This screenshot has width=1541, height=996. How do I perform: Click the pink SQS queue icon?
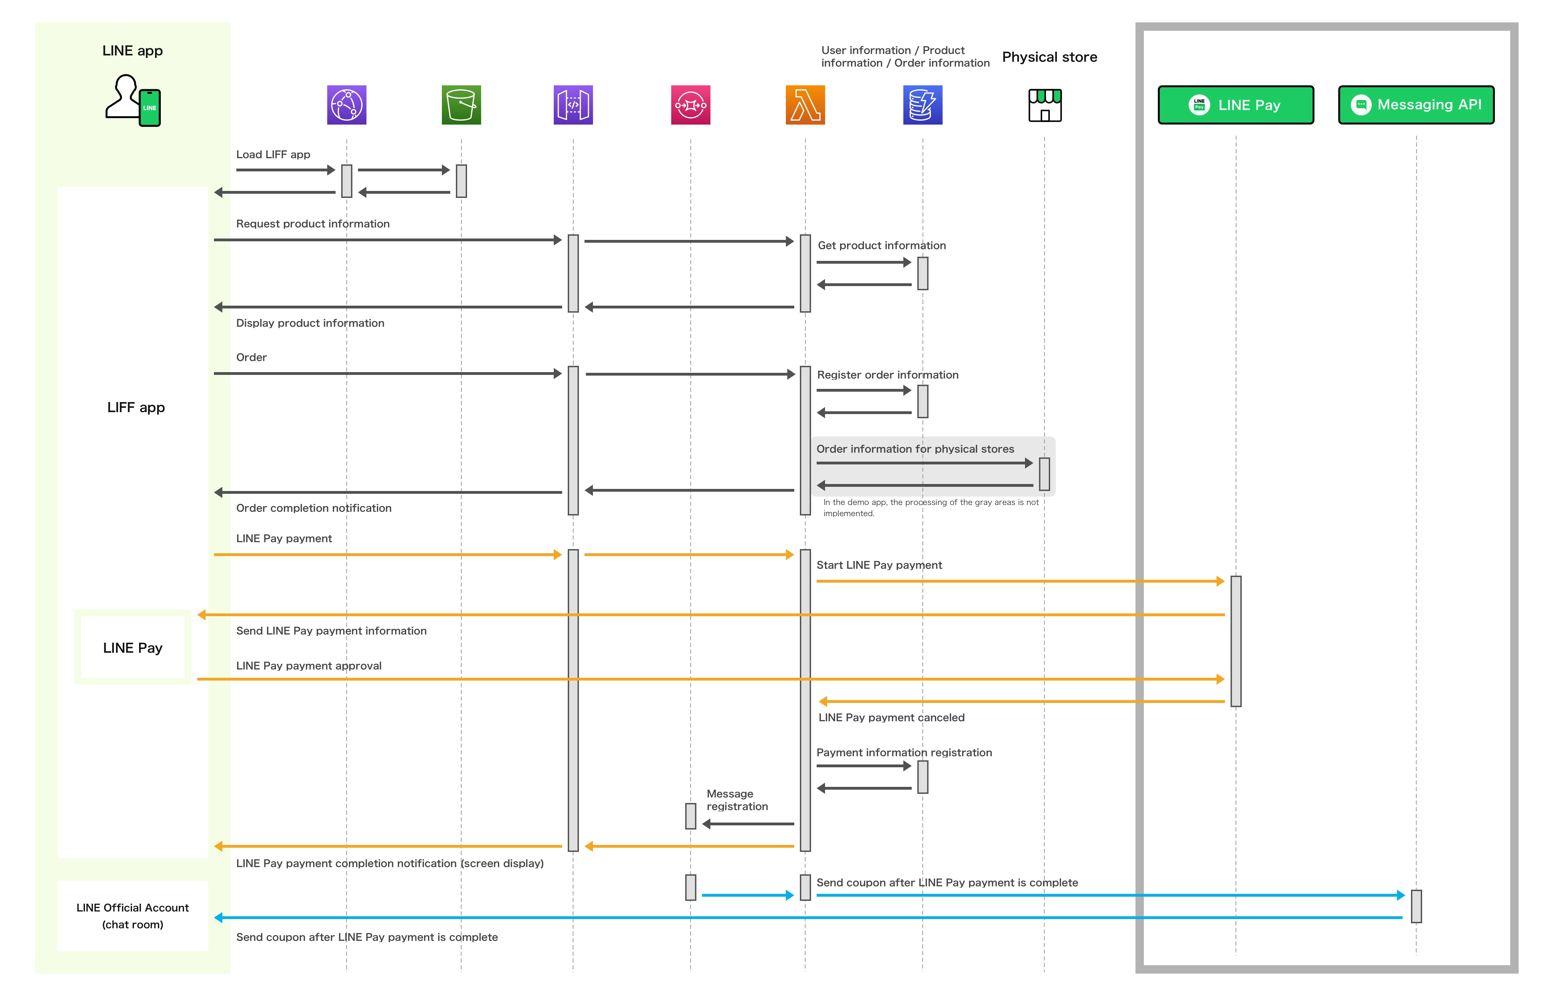pos(690,105)
